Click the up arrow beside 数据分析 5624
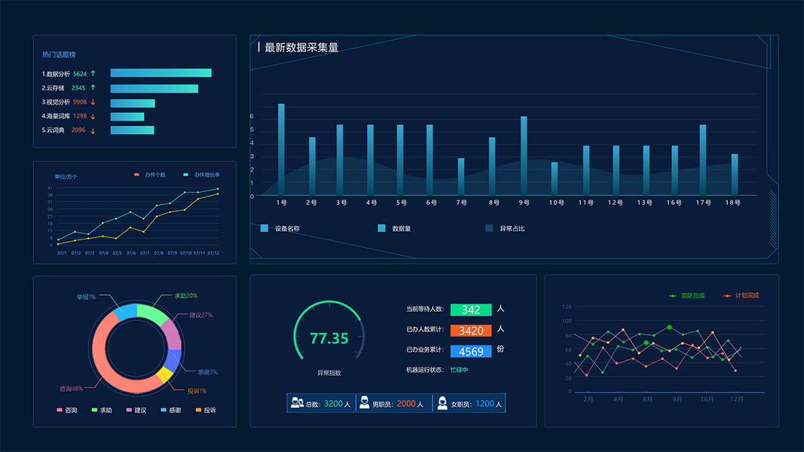 tap(93, 73)
